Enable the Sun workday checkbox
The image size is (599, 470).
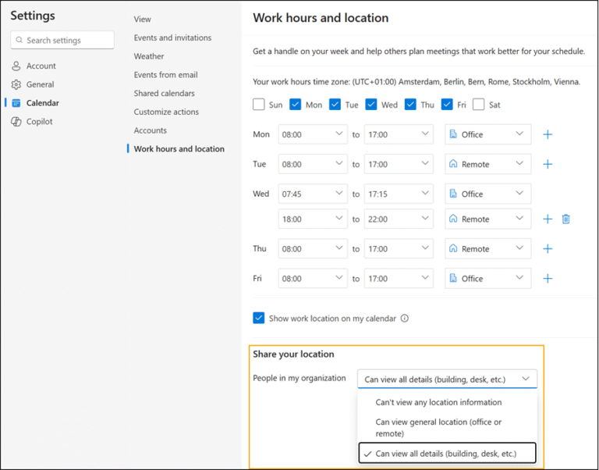coord(259,105)
